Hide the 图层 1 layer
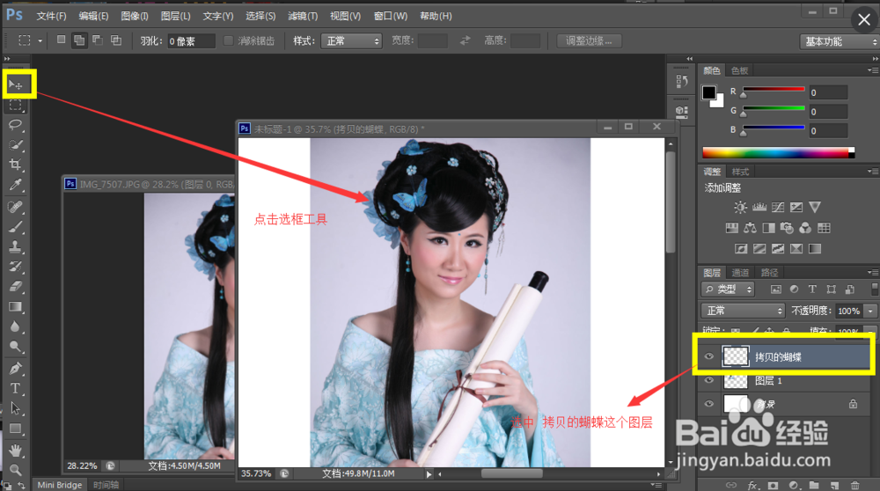This screenshot has width=880, height=491. pyautogui.click(x=709, y=380)
